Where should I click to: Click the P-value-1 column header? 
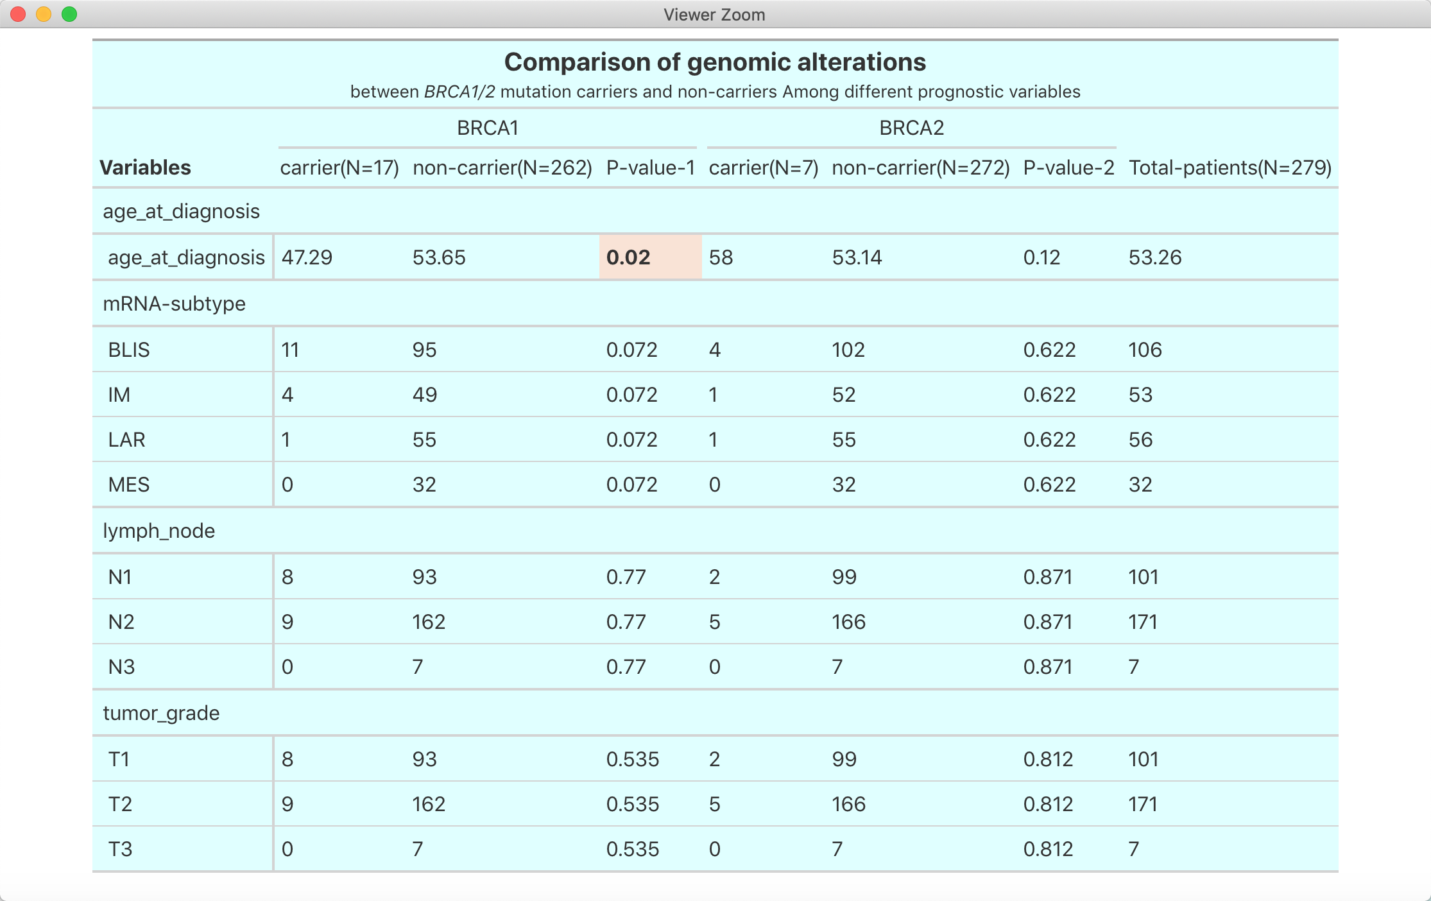pyautogui.click(x=650, y=167)
